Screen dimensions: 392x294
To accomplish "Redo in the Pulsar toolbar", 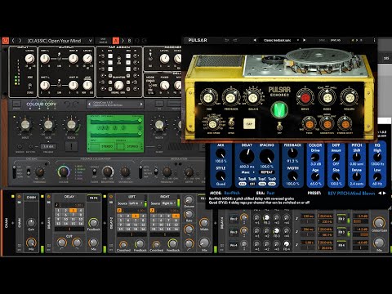I will click(235, 40).
